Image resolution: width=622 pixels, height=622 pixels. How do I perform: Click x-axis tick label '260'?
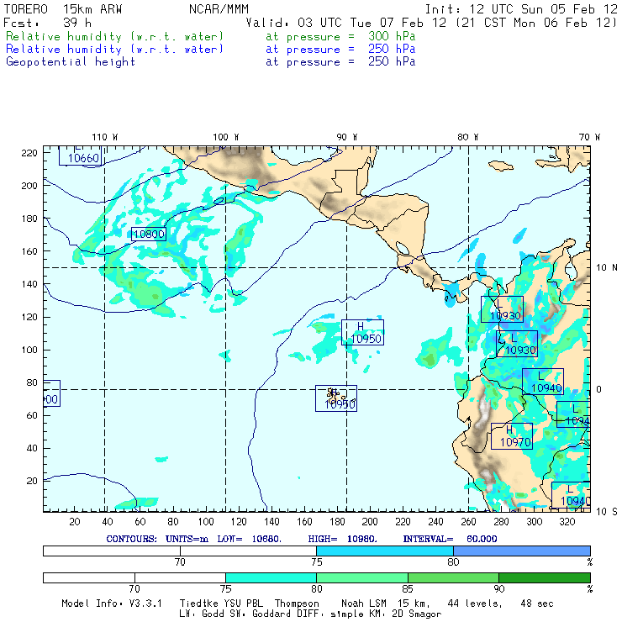[468, 522]
